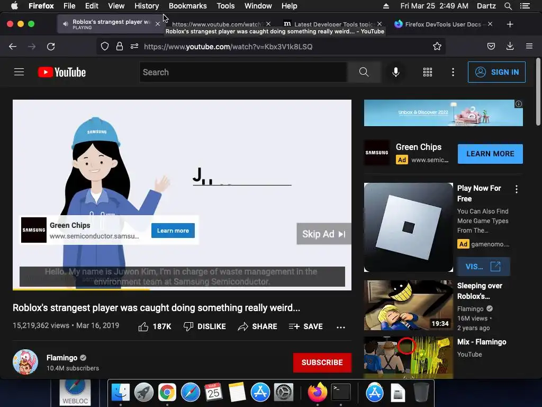542x407 pixels.
Task: Save page to Pocket
Action: (x=491, y=47)
